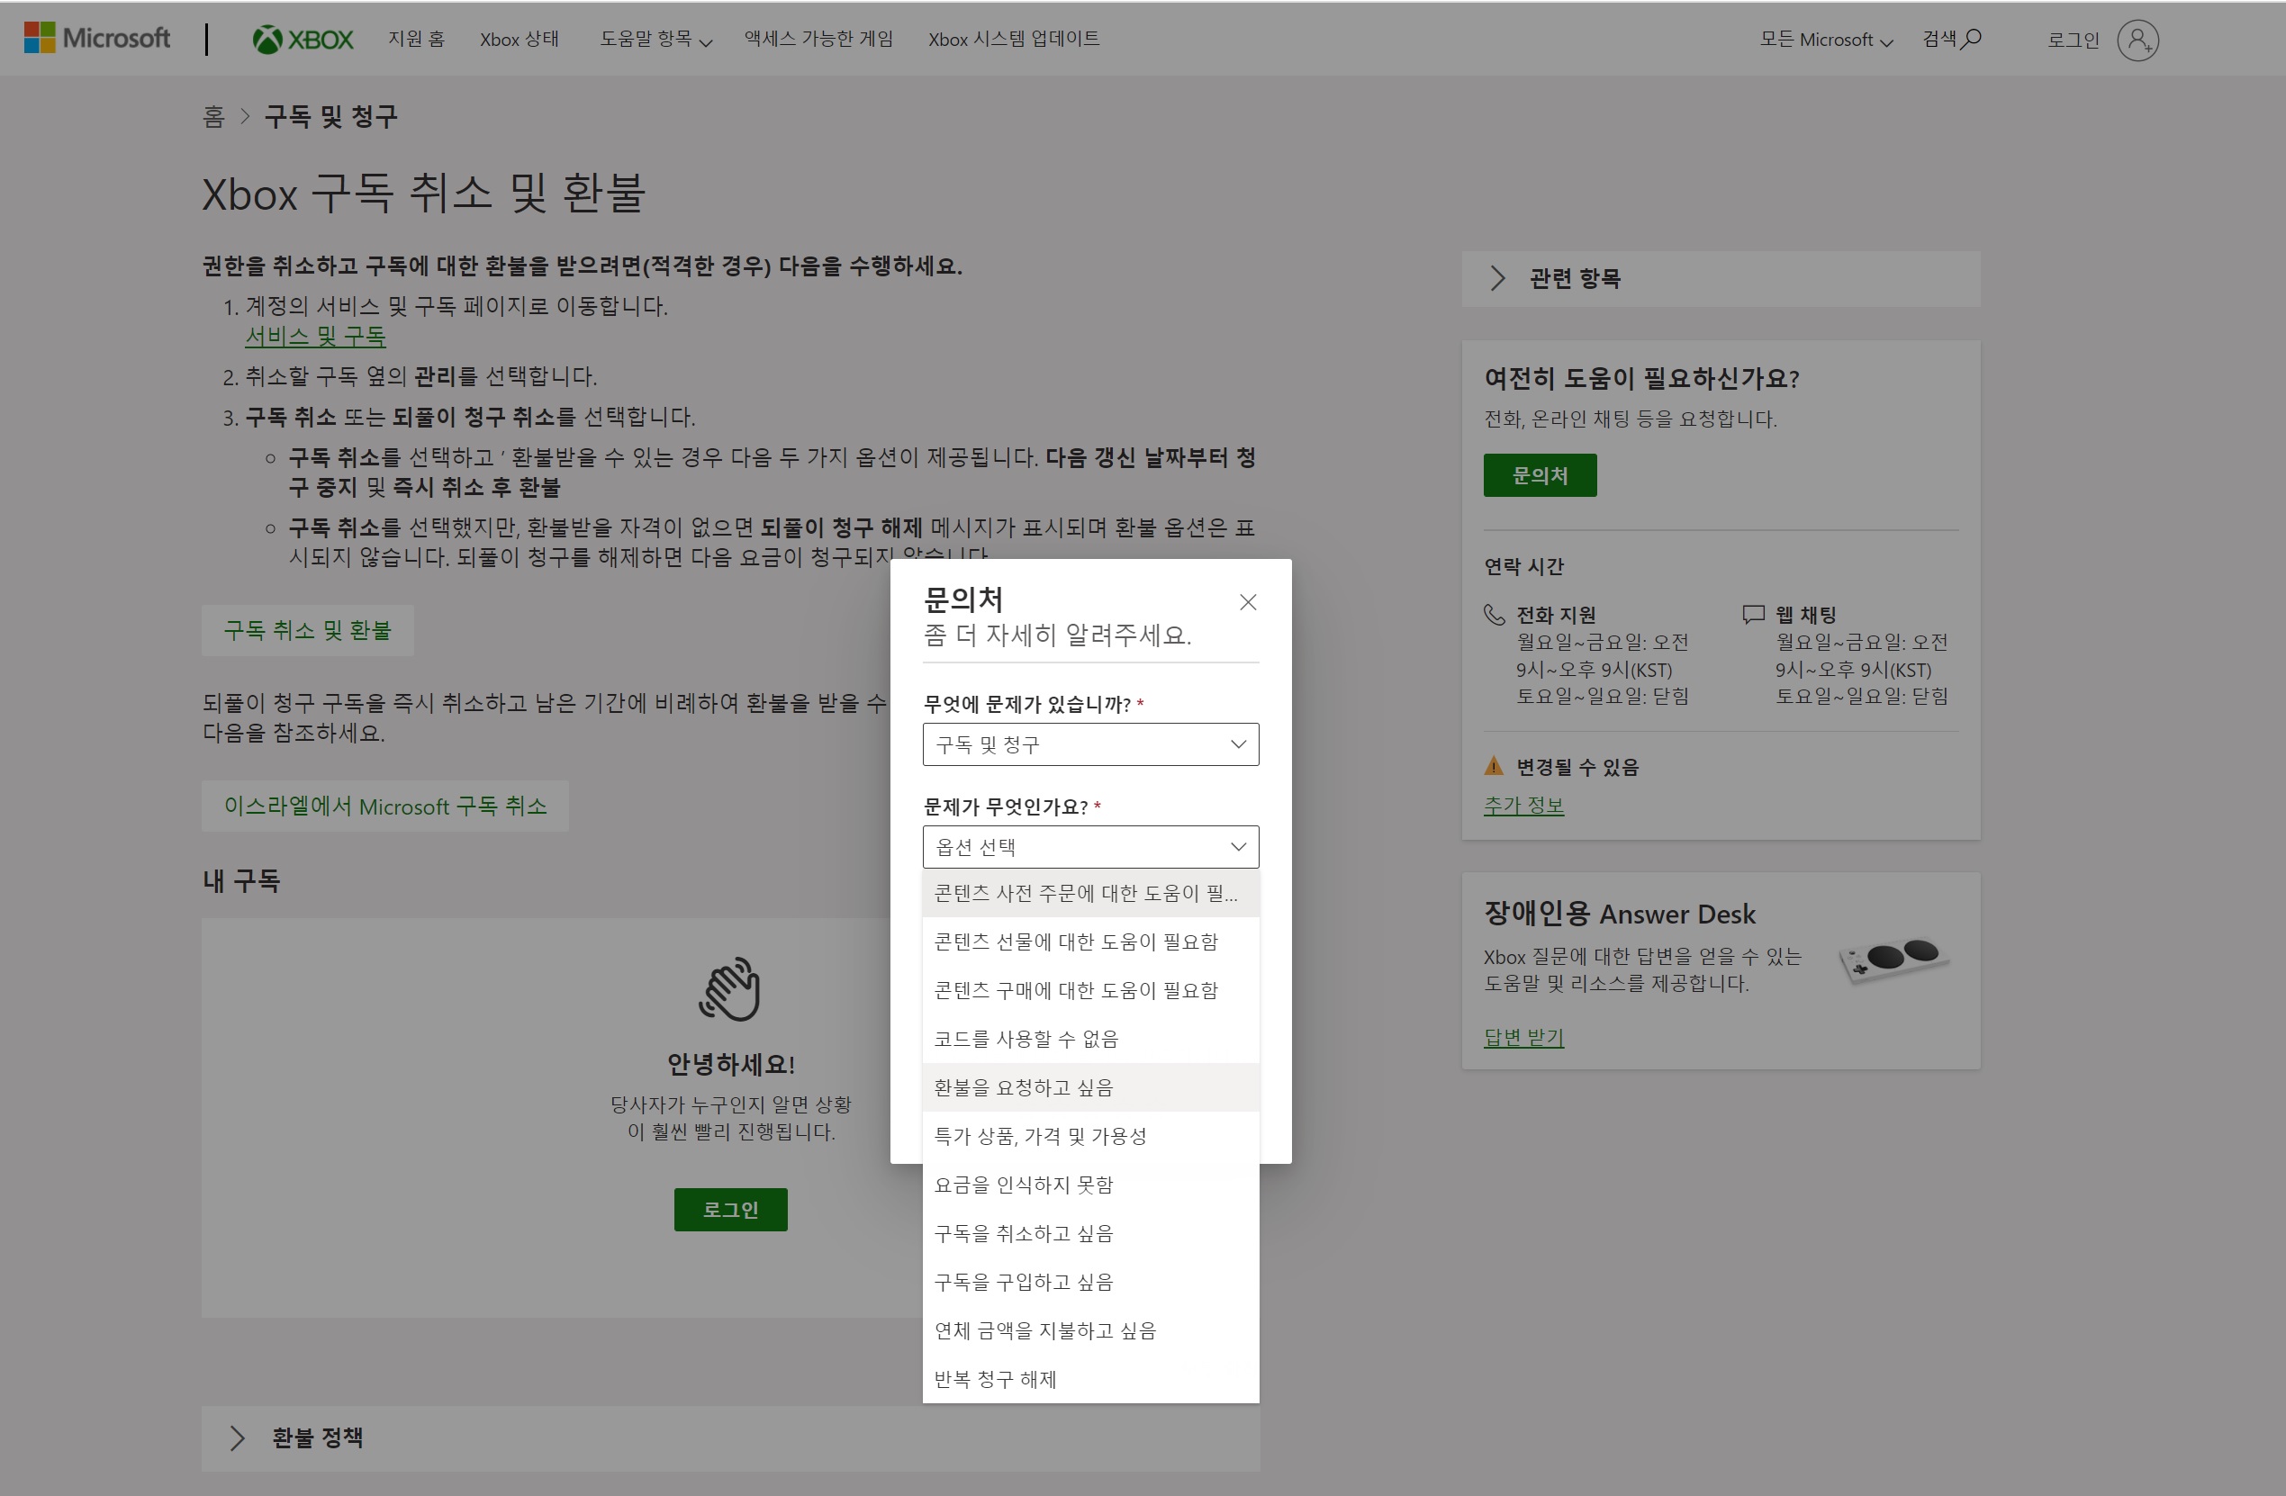Viewport: 2286px width, 1496px height.
Task: Open the 서비스 및 구독 link
Action: (x=315, y=336)
